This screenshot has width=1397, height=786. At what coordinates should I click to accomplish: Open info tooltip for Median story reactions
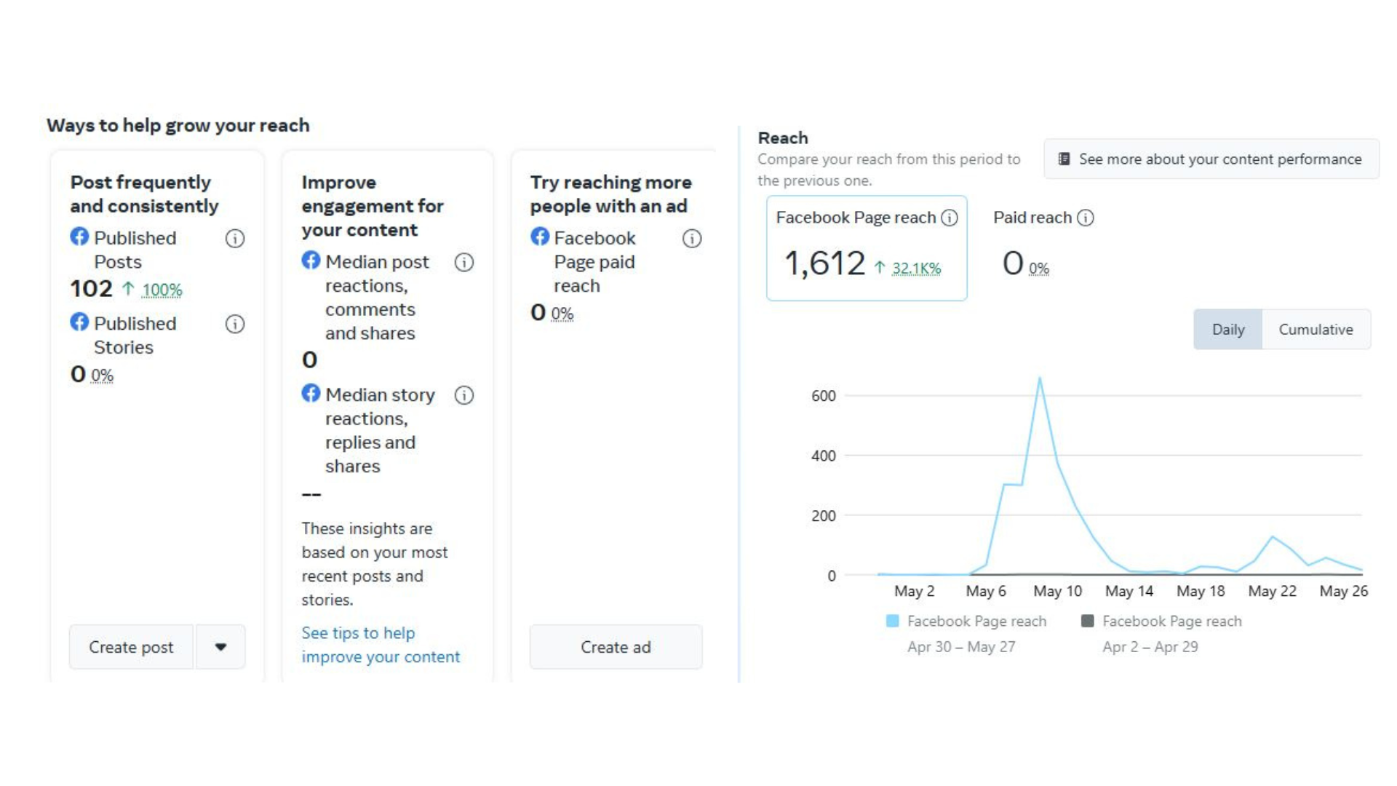(463, 395)
